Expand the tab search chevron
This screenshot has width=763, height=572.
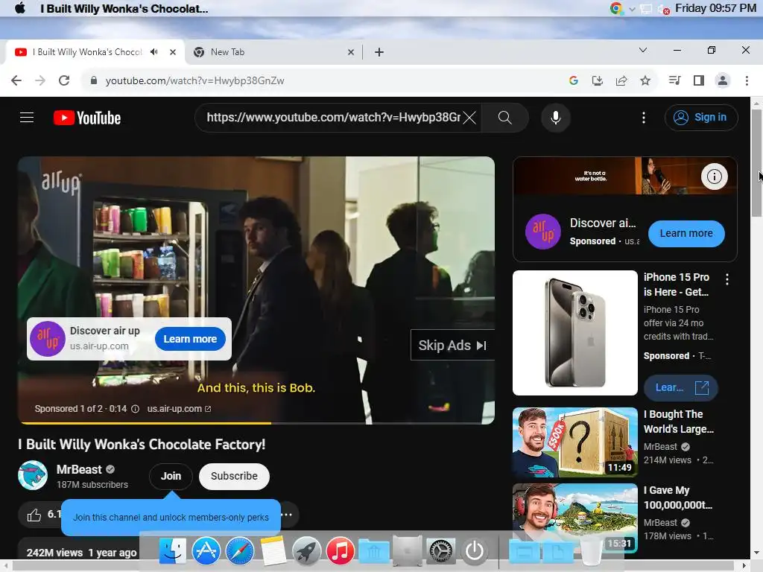pos(643,50)
